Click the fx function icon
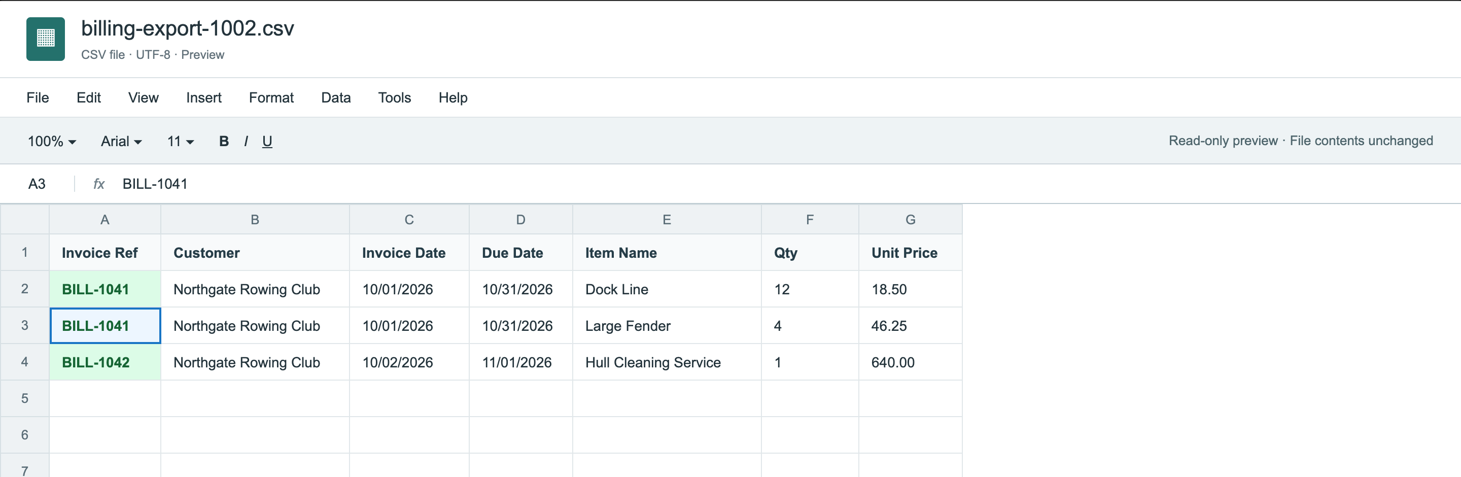This screenshot has height=477, width=1461. pyautogui.click(x=99, y=184)
